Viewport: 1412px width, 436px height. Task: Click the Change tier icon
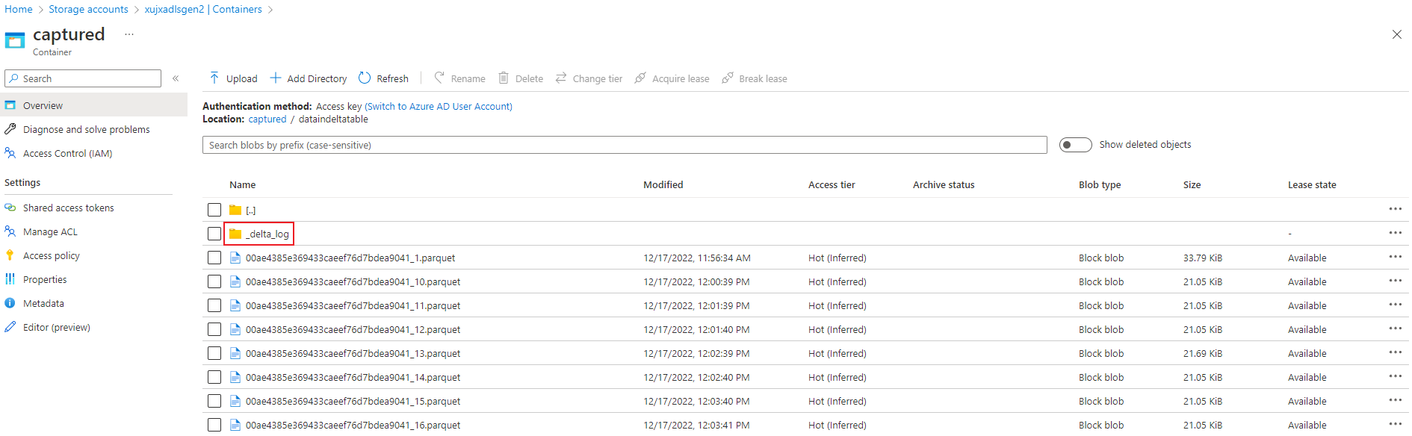tap(561, 78)
